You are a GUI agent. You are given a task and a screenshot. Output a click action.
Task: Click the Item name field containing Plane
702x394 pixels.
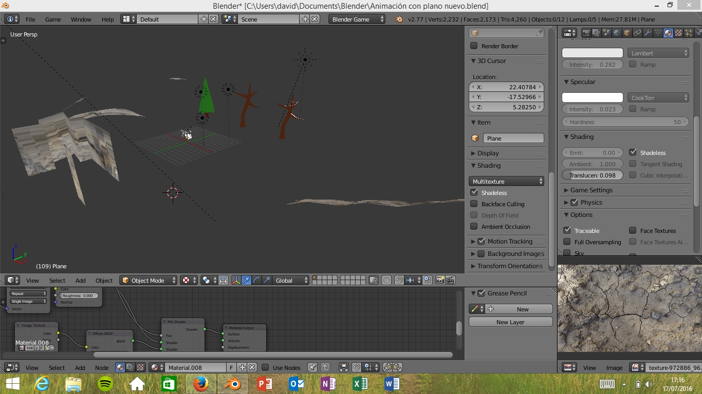click(513, 139)
